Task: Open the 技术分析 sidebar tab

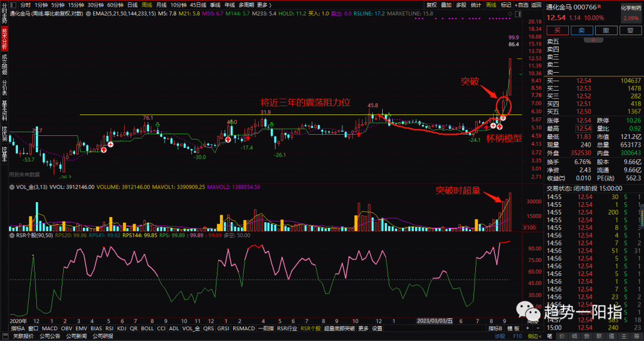Action: pyautogui.click(x=5, y=38)
